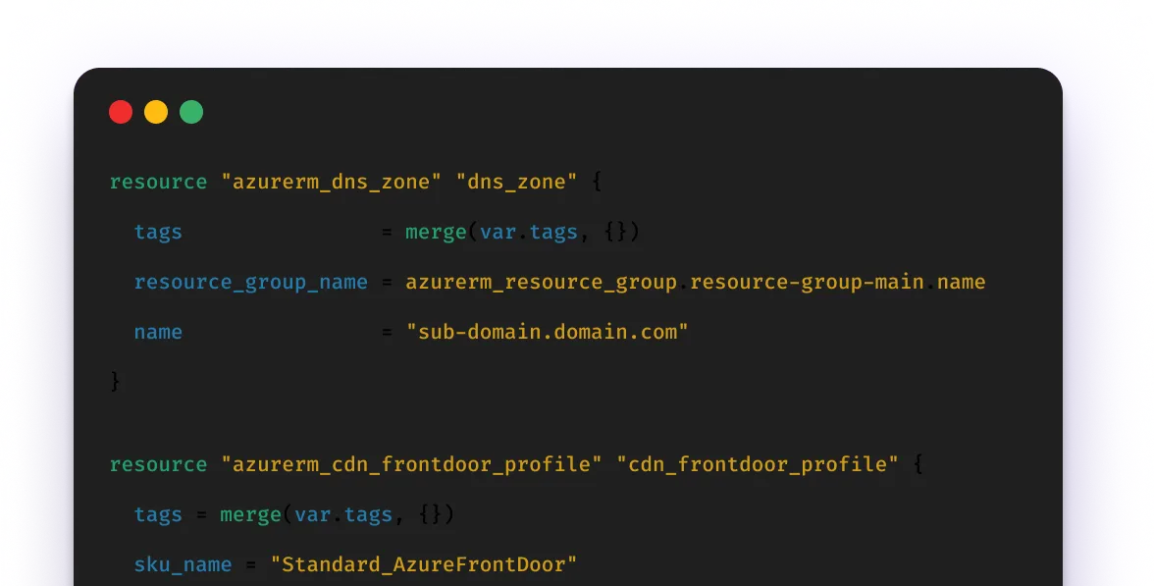Click the red close window dot
Viewport: 1154px width, 586px height.
[x=121, y=111]
